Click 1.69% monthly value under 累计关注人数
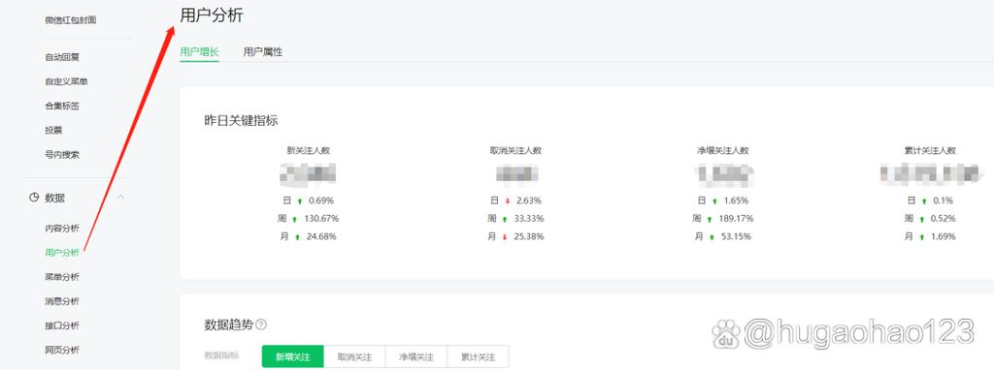994x370 pixels. pyautogui.click(x=943, y=236)
